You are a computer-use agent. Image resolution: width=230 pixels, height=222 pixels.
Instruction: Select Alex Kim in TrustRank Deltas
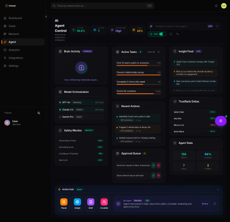coord(195,119)
